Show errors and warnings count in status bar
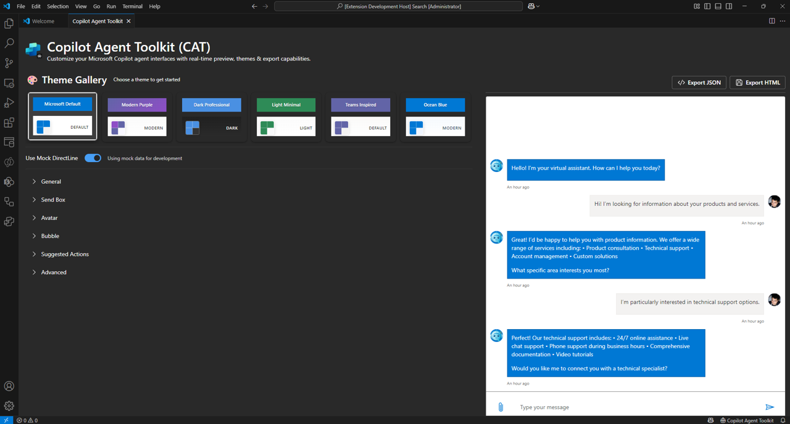 [x=27, y=420]
